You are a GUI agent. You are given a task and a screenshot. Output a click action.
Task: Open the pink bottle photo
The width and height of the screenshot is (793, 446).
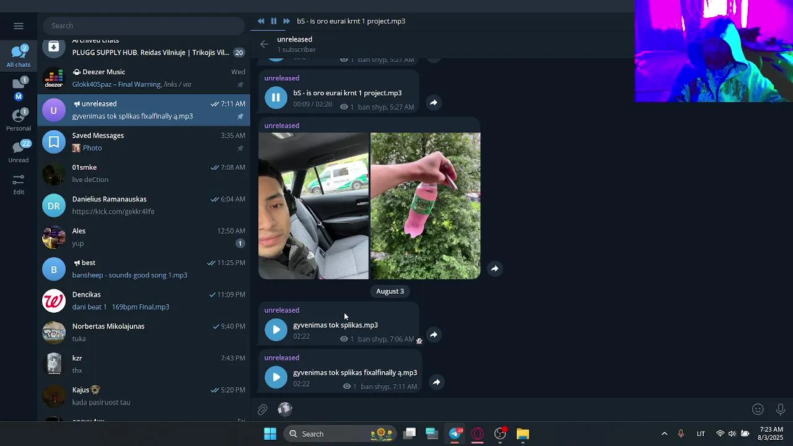[425, 206]
